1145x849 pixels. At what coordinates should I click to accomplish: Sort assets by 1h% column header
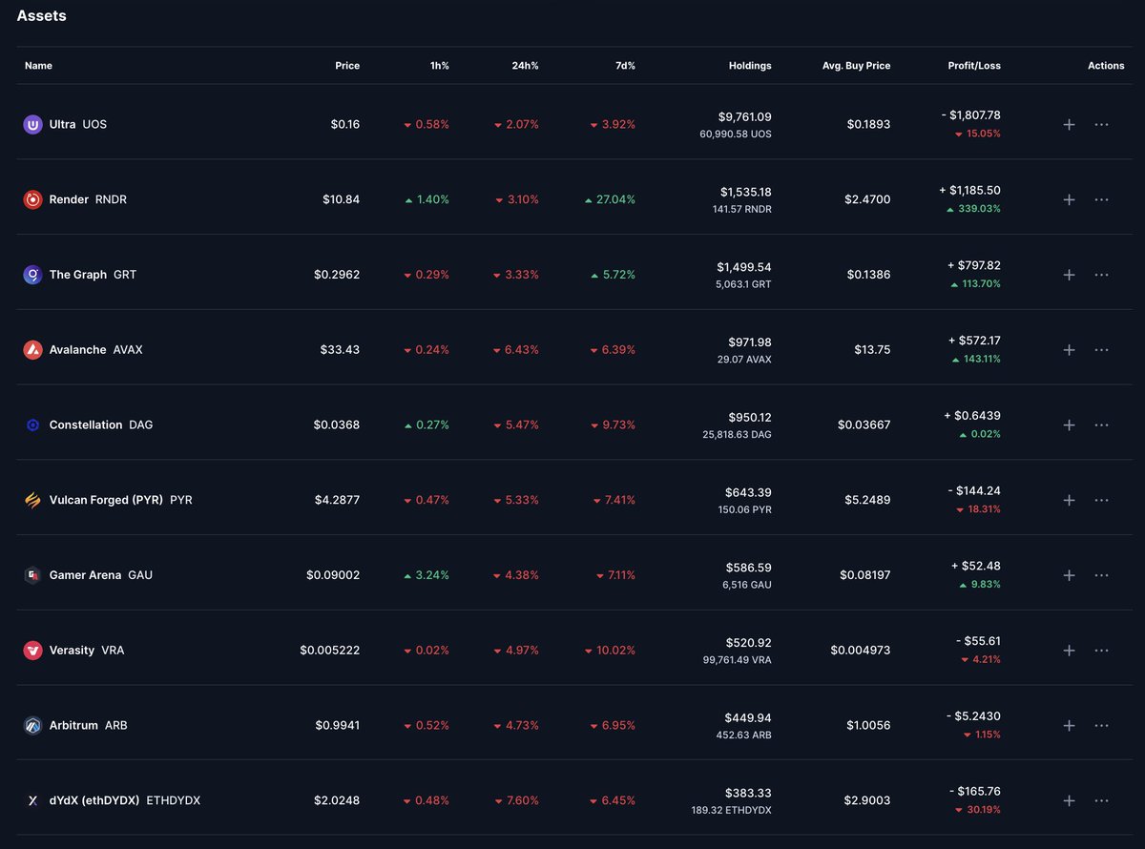click(x=439, y=66)
